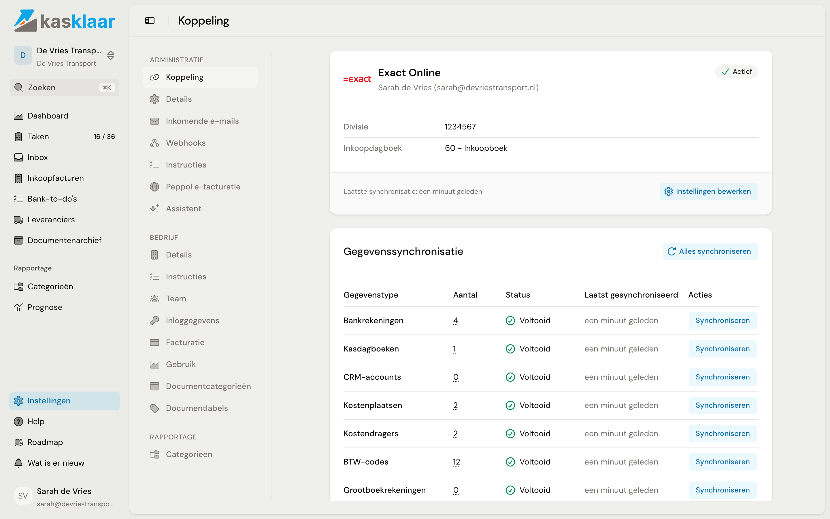This screenshot has width=830, height=519.
Task: Click the Actief status badge
Action: point(736,72)
